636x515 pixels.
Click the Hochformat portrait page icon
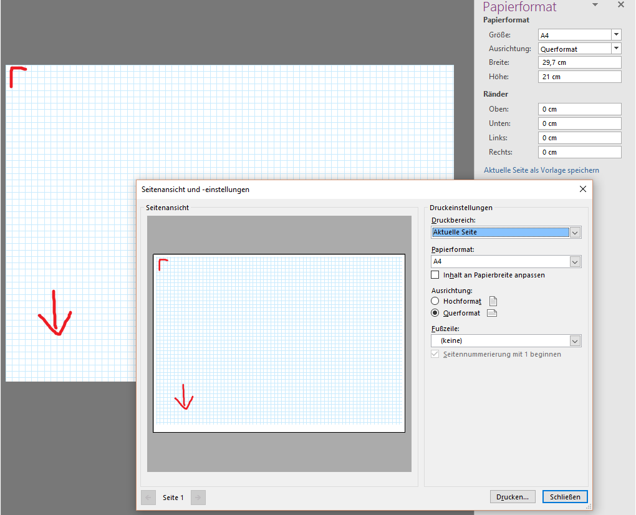(493, 301)
